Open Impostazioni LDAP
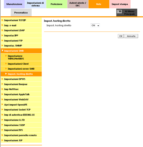The image size is (143, 147). [x=21, y=30]
